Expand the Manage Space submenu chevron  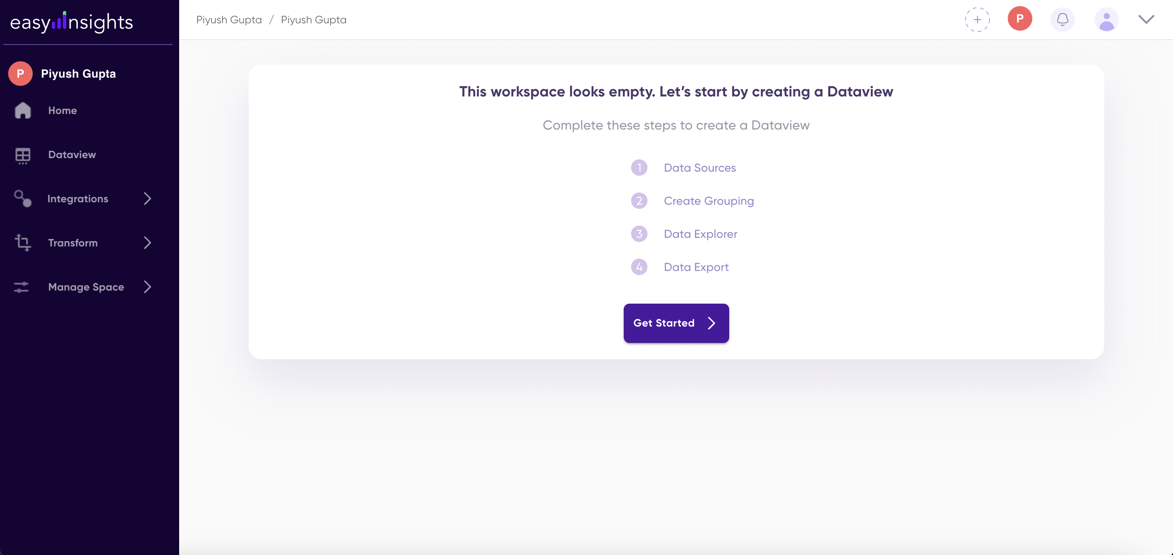pyautogui.click(x=147, y=286)
